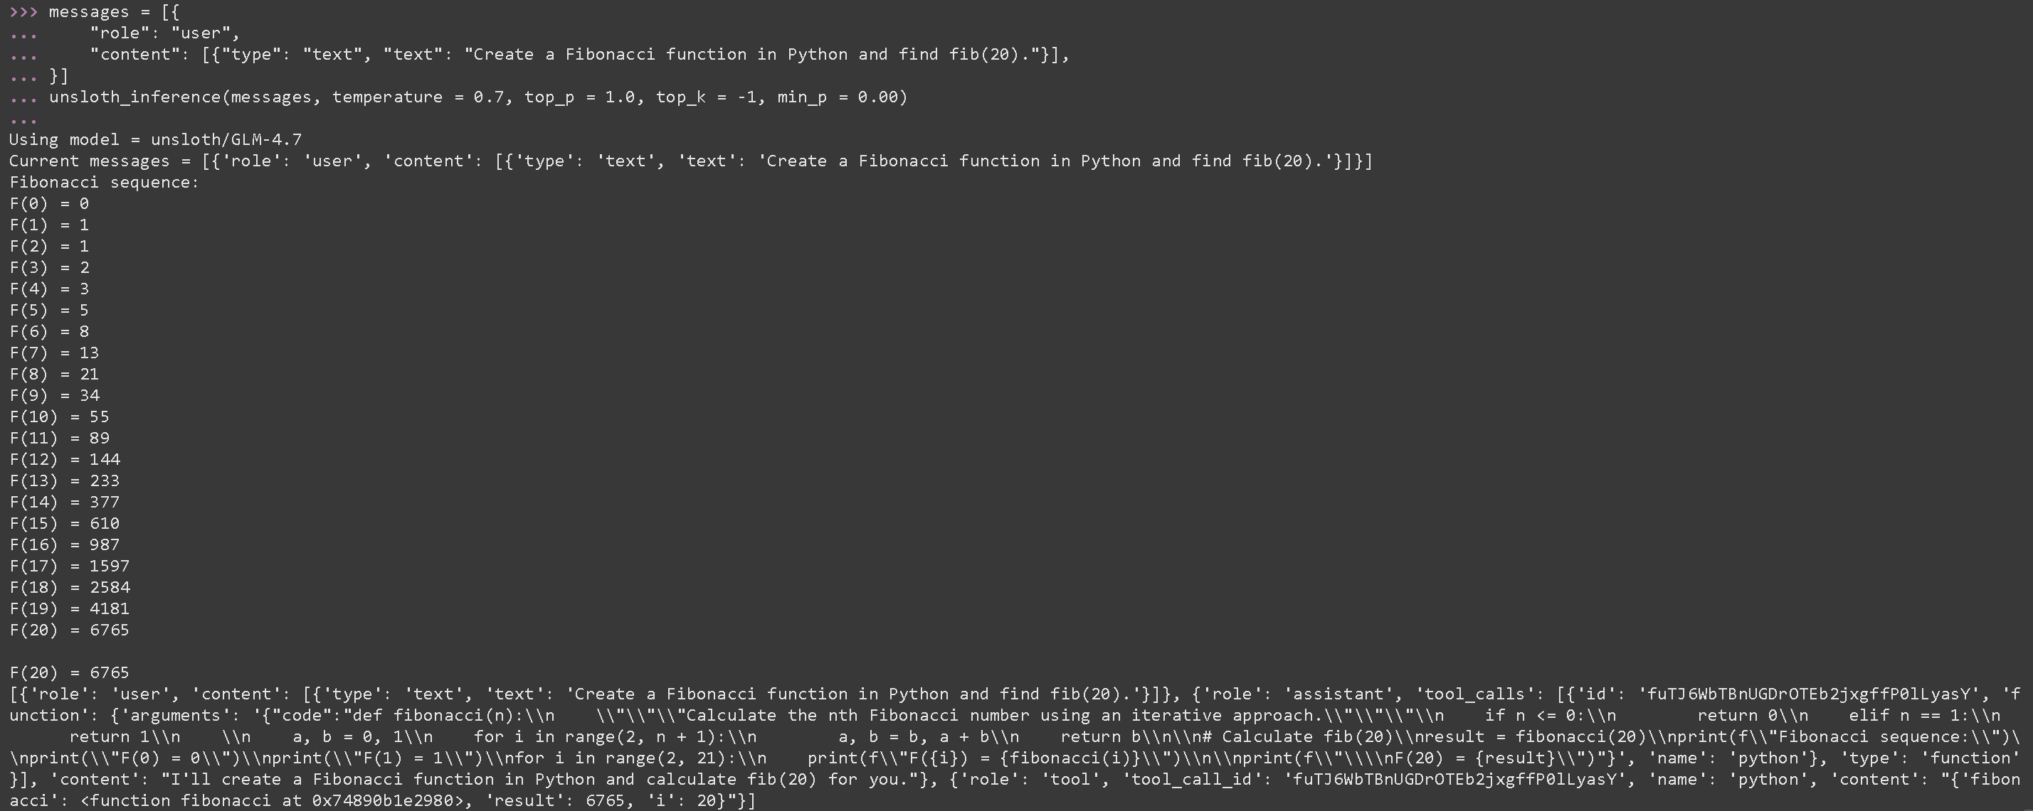Click the '"role": "user"' input line

point(164,33)
